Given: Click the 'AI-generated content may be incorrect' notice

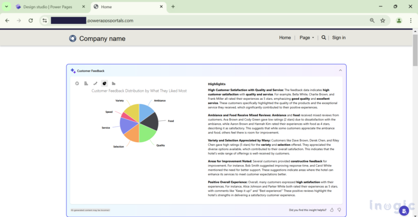Looking at the screenshot, I should coord(90,210).
